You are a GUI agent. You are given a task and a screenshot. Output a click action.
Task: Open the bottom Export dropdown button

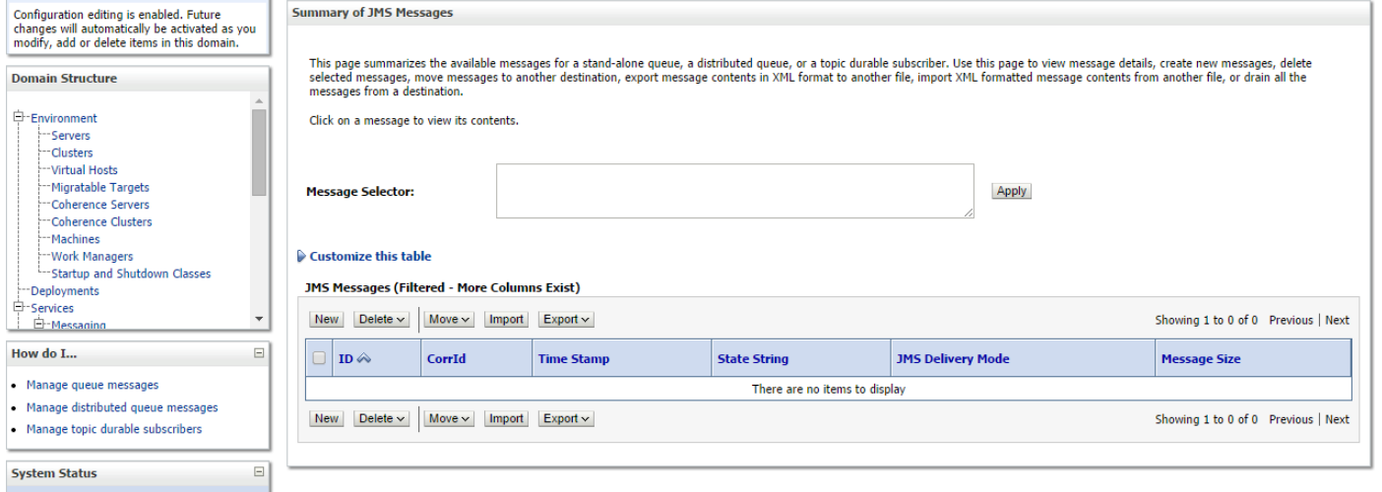coord(567,419)
